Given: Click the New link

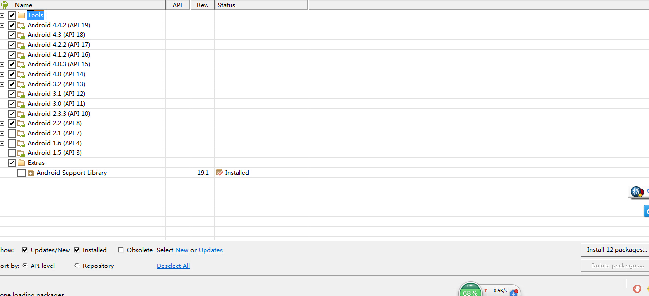Looking at the screenshot, I should pos(182,250).
